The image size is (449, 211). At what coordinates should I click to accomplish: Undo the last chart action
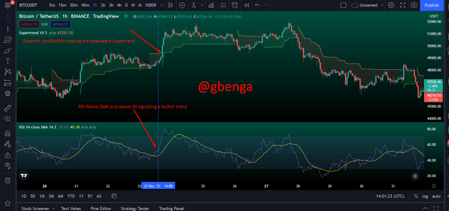click(257, 5)
